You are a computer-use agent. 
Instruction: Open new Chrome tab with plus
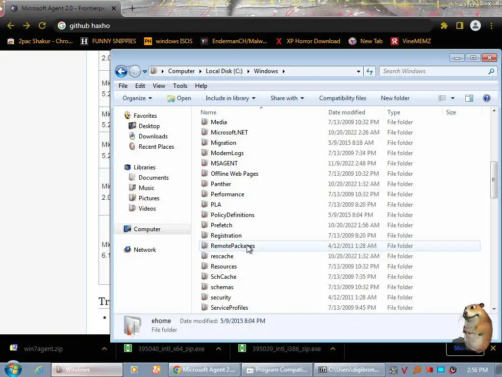132,8
